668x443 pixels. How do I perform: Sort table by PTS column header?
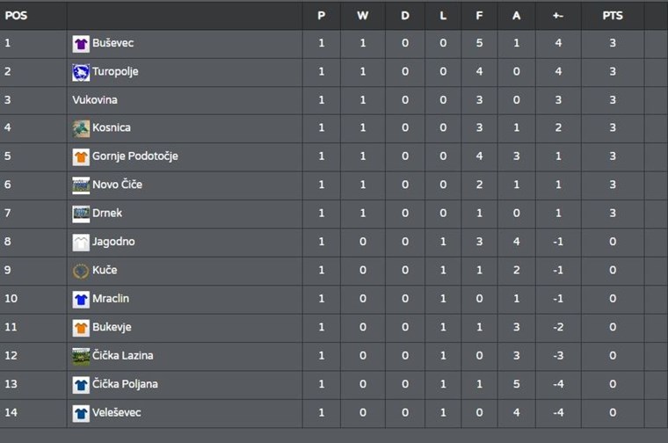[x=613, y=16]
